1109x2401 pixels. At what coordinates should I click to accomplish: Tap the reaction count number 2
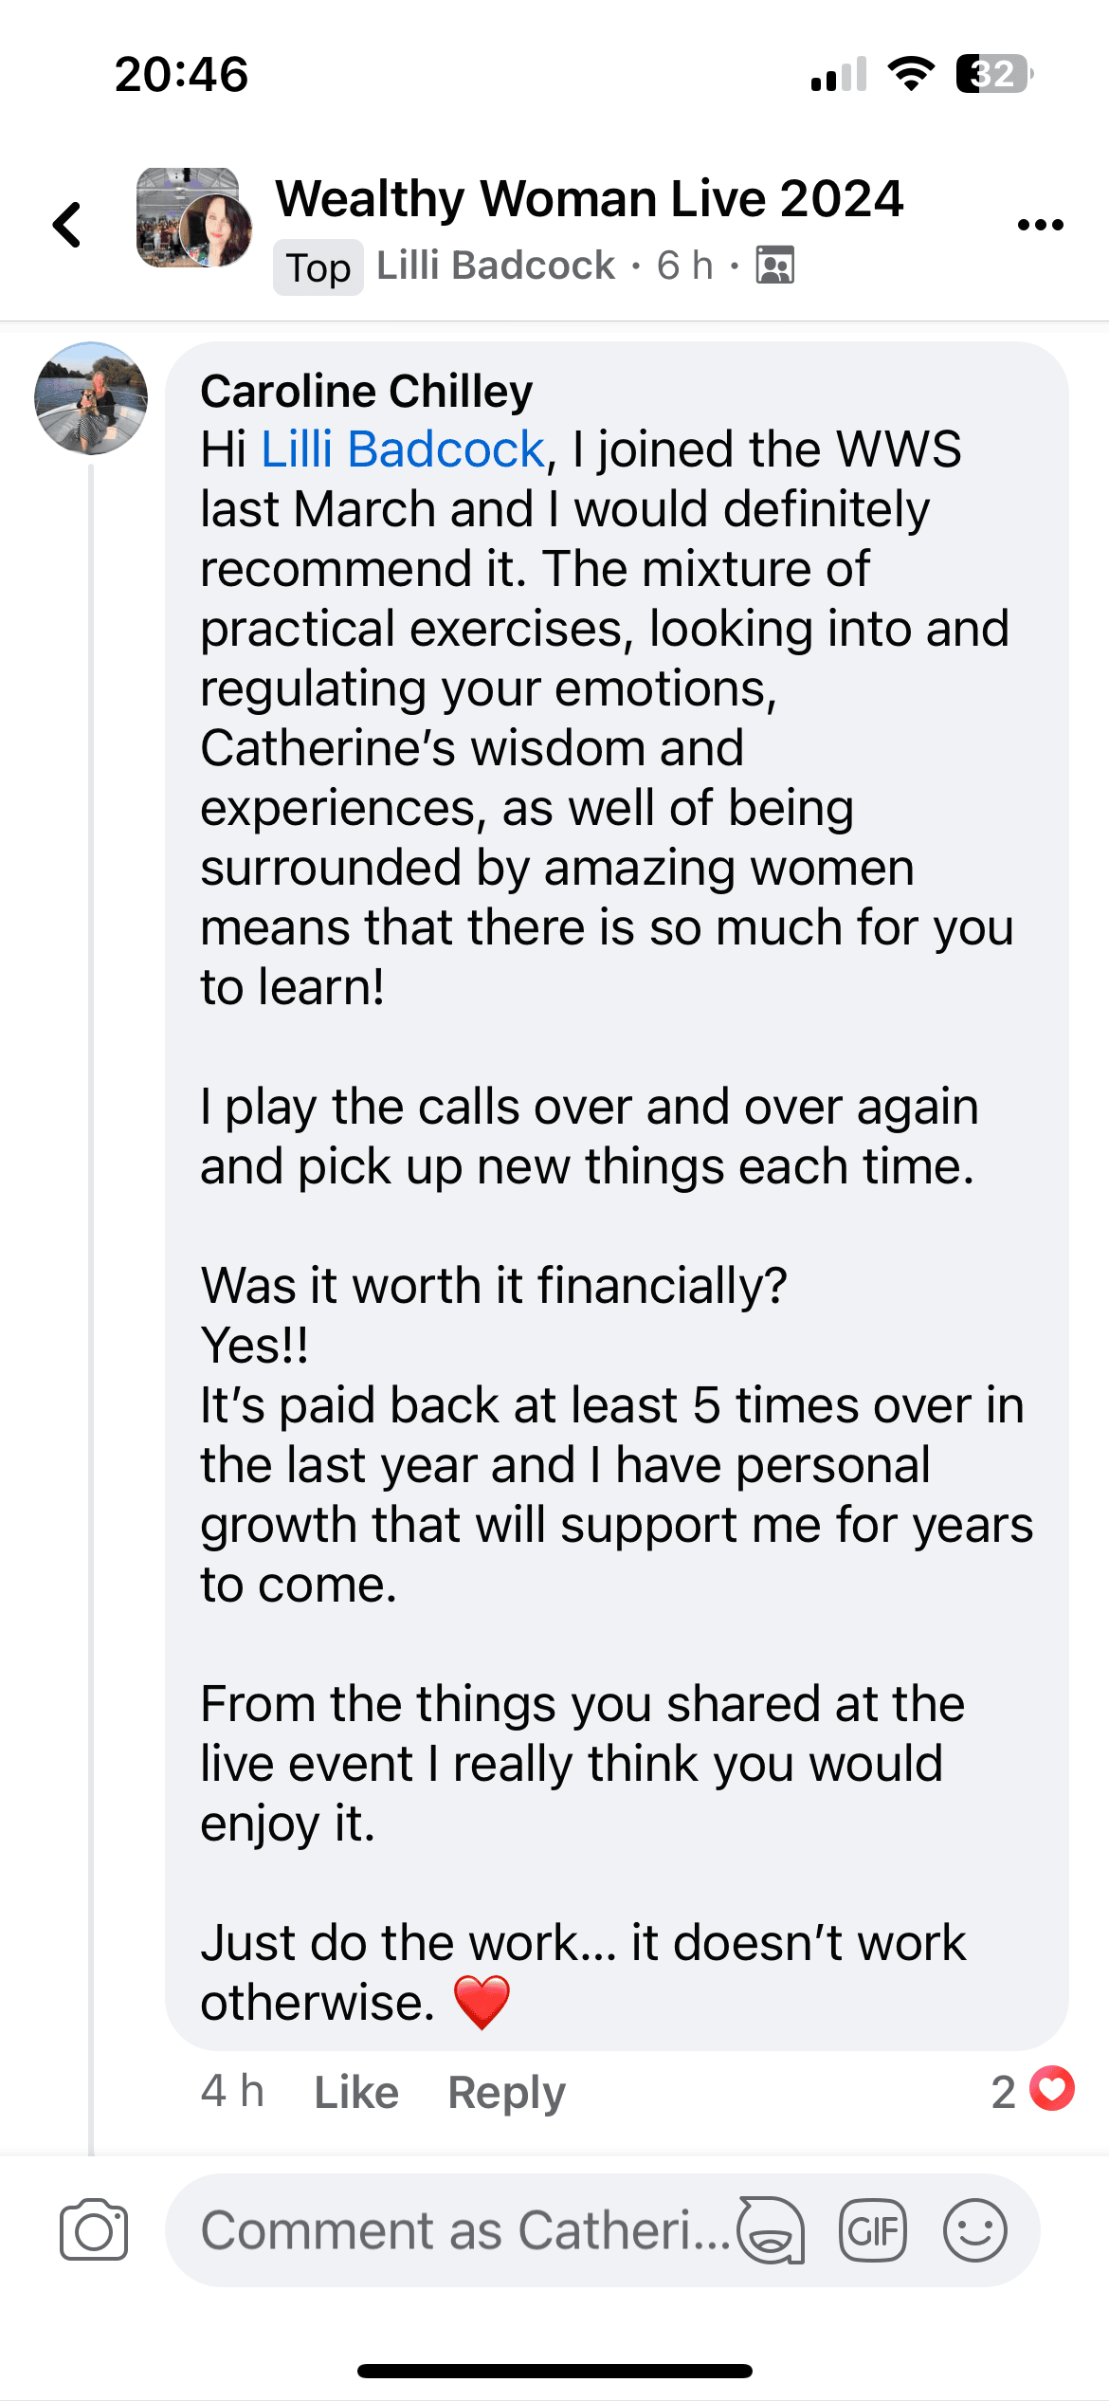pos(1003,2092)
